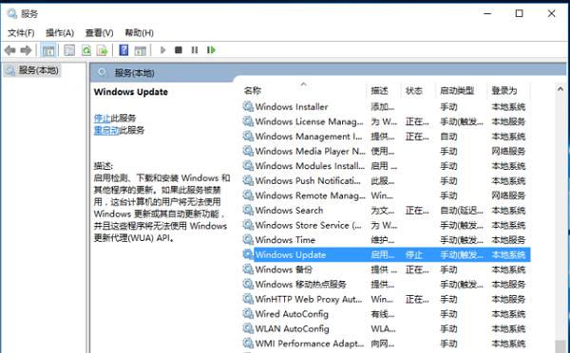Click the 停止 service link
This screenshot has width=570, height=353.
point(103,118)
